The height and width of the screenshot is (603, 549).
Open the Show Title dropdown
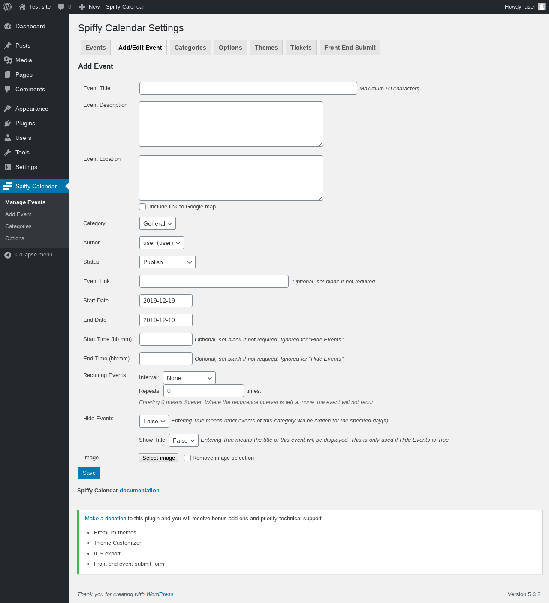pyautogui.click(x=184, y=440)
